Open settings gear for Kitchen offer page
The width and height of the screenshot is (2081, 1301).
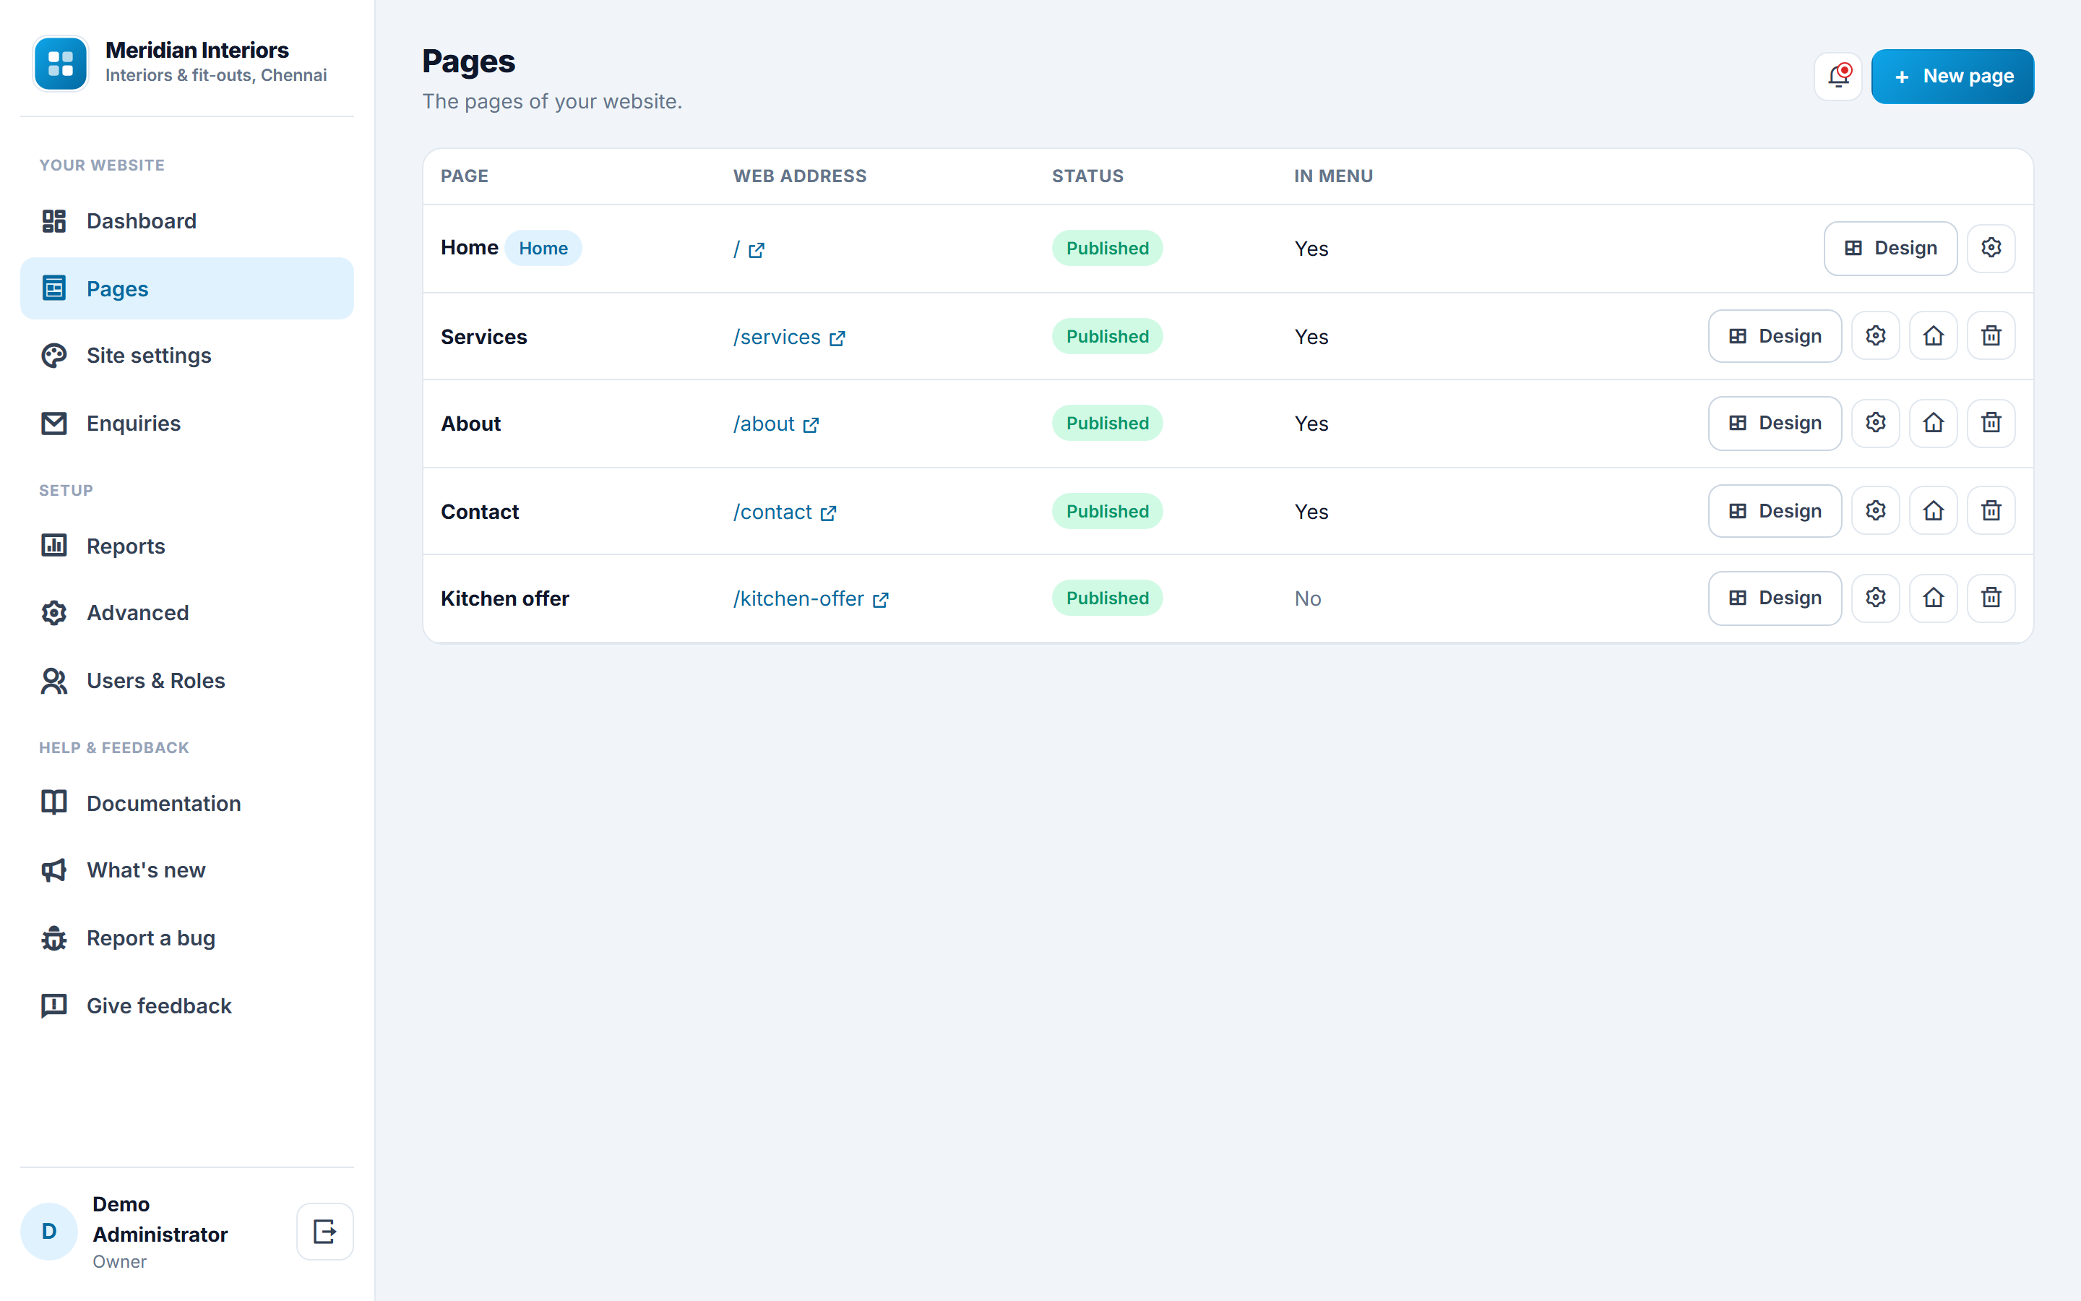click(x=1876, y=598)
